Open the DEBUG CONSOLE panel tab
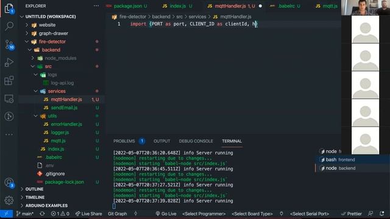The width and height of the screenshot is (390, 219). [x=196, y=141]
